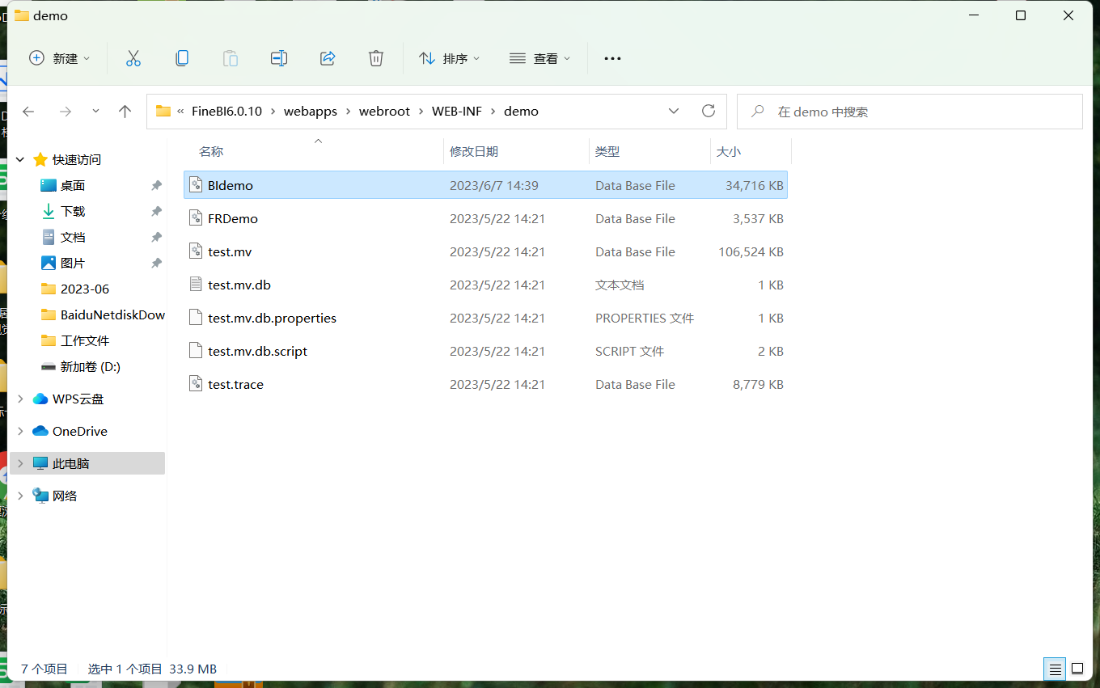This screenshot has width=1100, height=688.
Task: Click the 34,716 KB size cell
Action: pos(755,185)
